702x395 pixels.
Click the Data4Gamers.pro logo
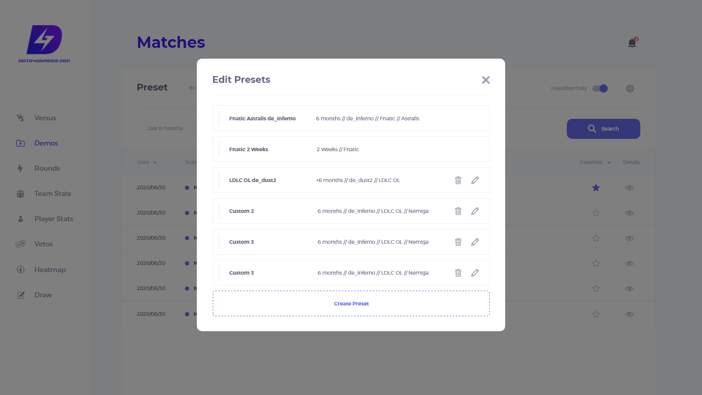tap(44, 44)
